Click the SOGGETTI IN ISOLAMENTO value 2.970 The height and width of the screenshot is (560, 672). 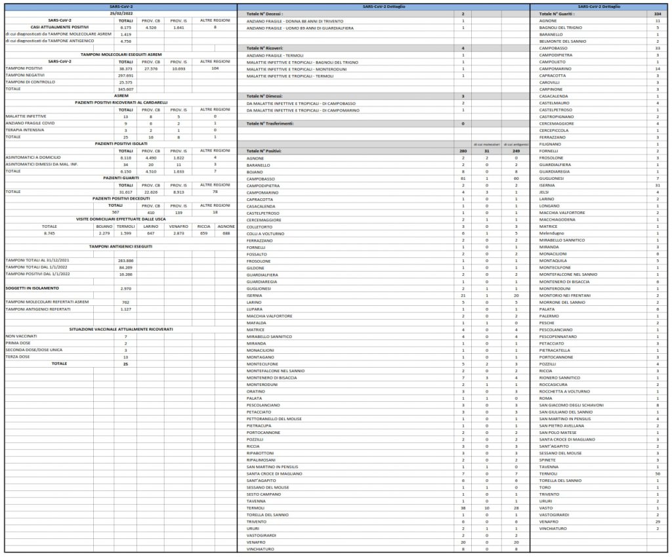click(125, 289)
